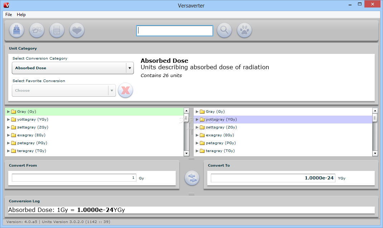383x228 pixels.
Task: Open the Help menu
Action: coord(21,15)
